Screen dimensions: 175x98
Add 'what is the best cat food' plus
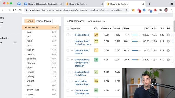[72, 81]
